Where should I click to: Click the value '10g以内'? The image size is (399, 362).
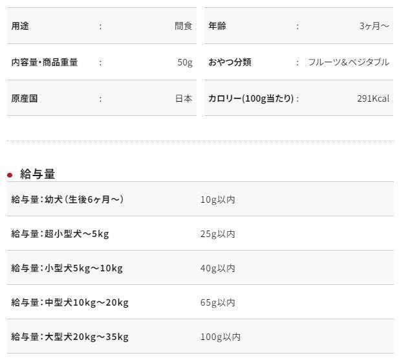point(217,199)
